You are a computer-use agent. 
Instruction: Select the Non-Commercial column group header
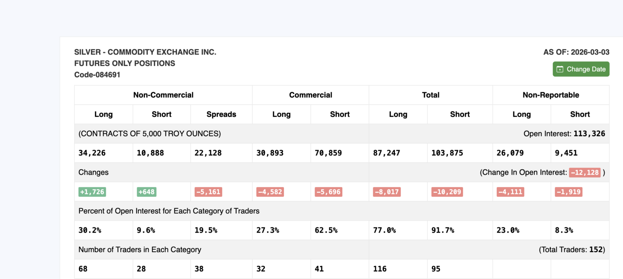pyautogui.click(x=163, y=95)
